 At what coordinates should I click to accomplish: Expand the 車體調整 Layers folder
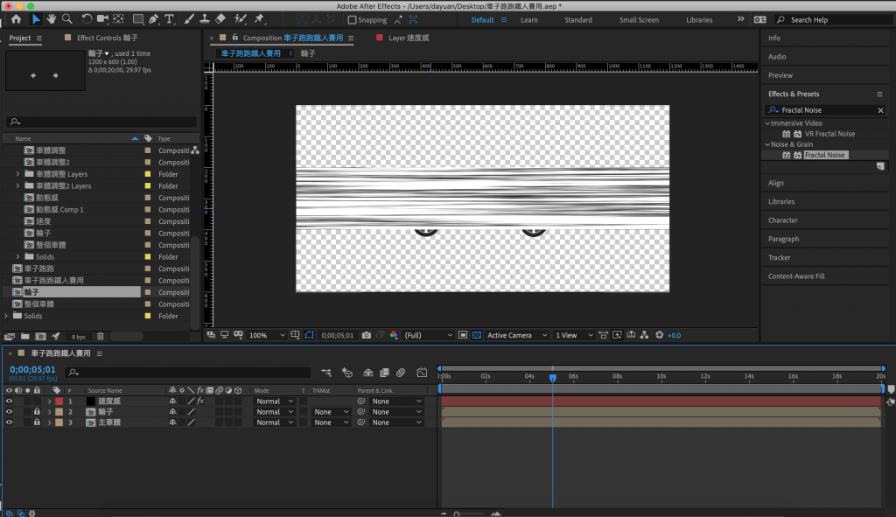18,174
